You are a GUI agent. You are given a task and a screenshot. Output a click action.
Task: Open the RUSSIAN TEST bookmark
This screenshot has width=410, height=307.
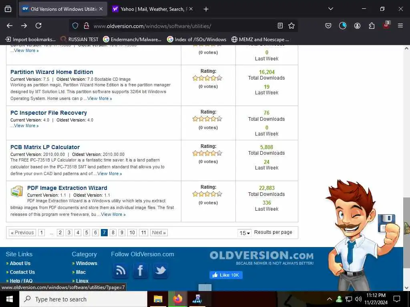80,40
